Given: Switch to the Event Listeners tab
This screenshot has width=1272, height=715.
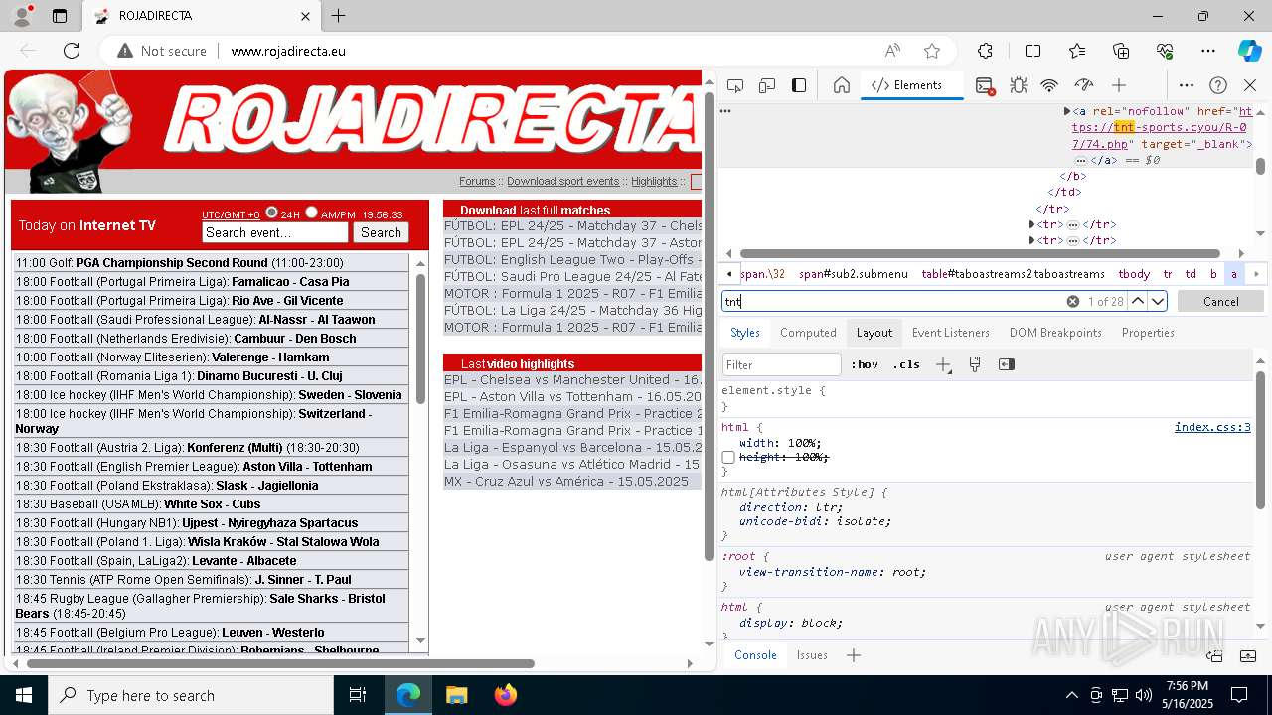Looking at the screenshot, I should (951, 333).
